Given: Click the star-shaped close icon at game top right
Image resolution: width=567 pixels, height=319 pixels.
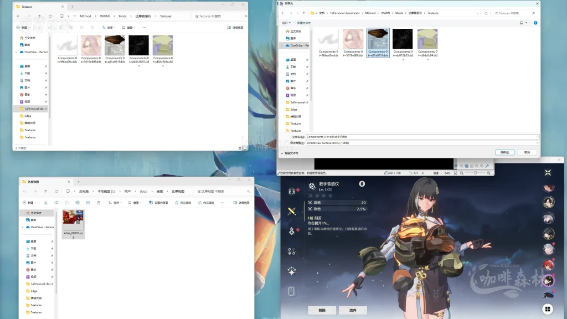Looking at the screenshot, I should point(547,173).
